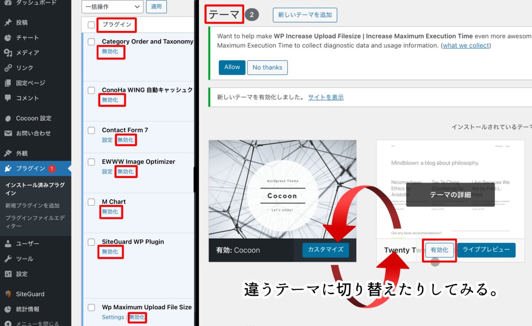Screen dimensions: 532x326
Task: Click the shield icon beside SiteGuard
Action: [8, 294]
